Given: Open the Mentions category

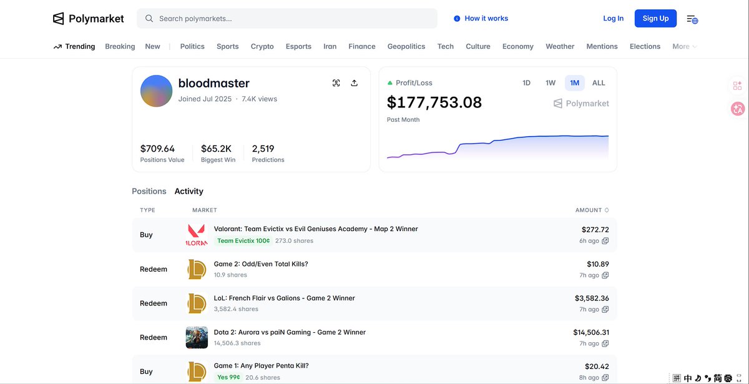Looking at the screenshot, I should 602,47.
